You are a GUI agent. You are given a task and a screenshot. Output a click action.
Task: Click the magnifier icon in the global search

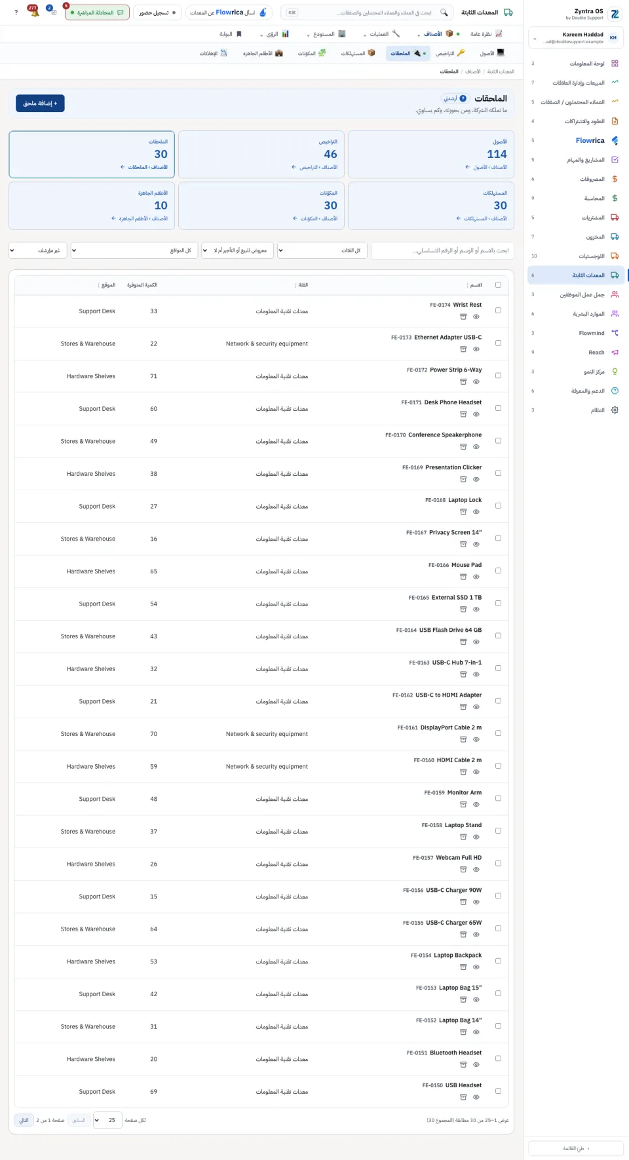click(x=444, y=12)
